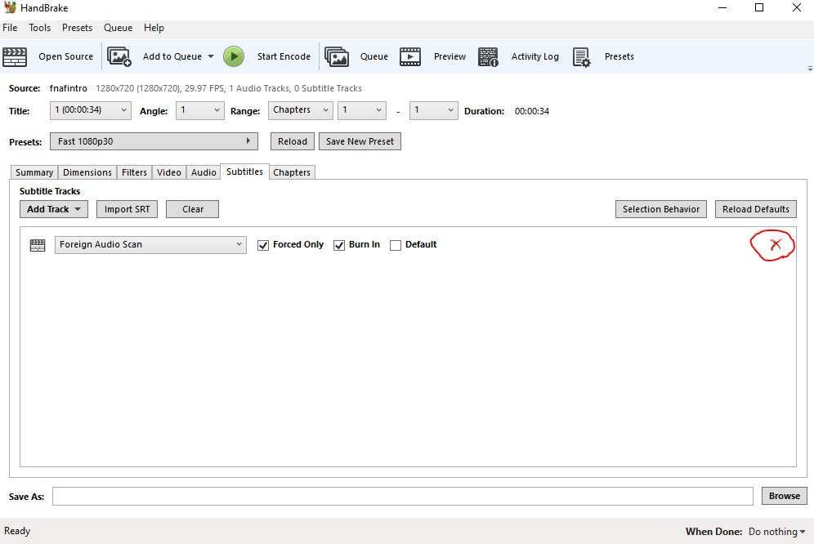
Task: Expand the Foreign Audio Scan dropdown
Action: [150, 244]
